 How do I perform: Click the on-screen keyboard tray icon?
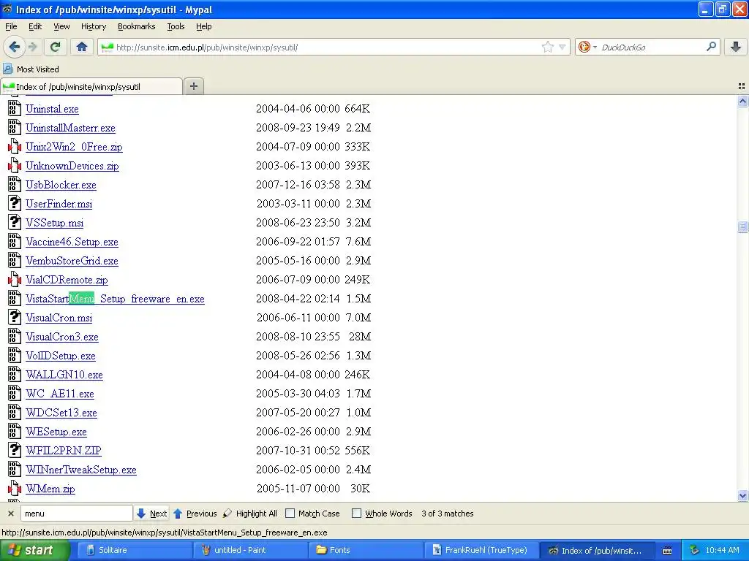[667, 551]
